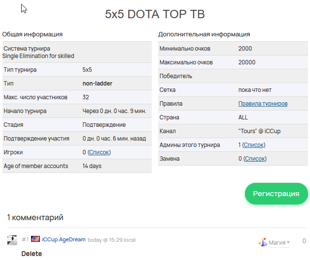Click the Магия wizard hat icon
310x260 pixels.
pos(263,242)
